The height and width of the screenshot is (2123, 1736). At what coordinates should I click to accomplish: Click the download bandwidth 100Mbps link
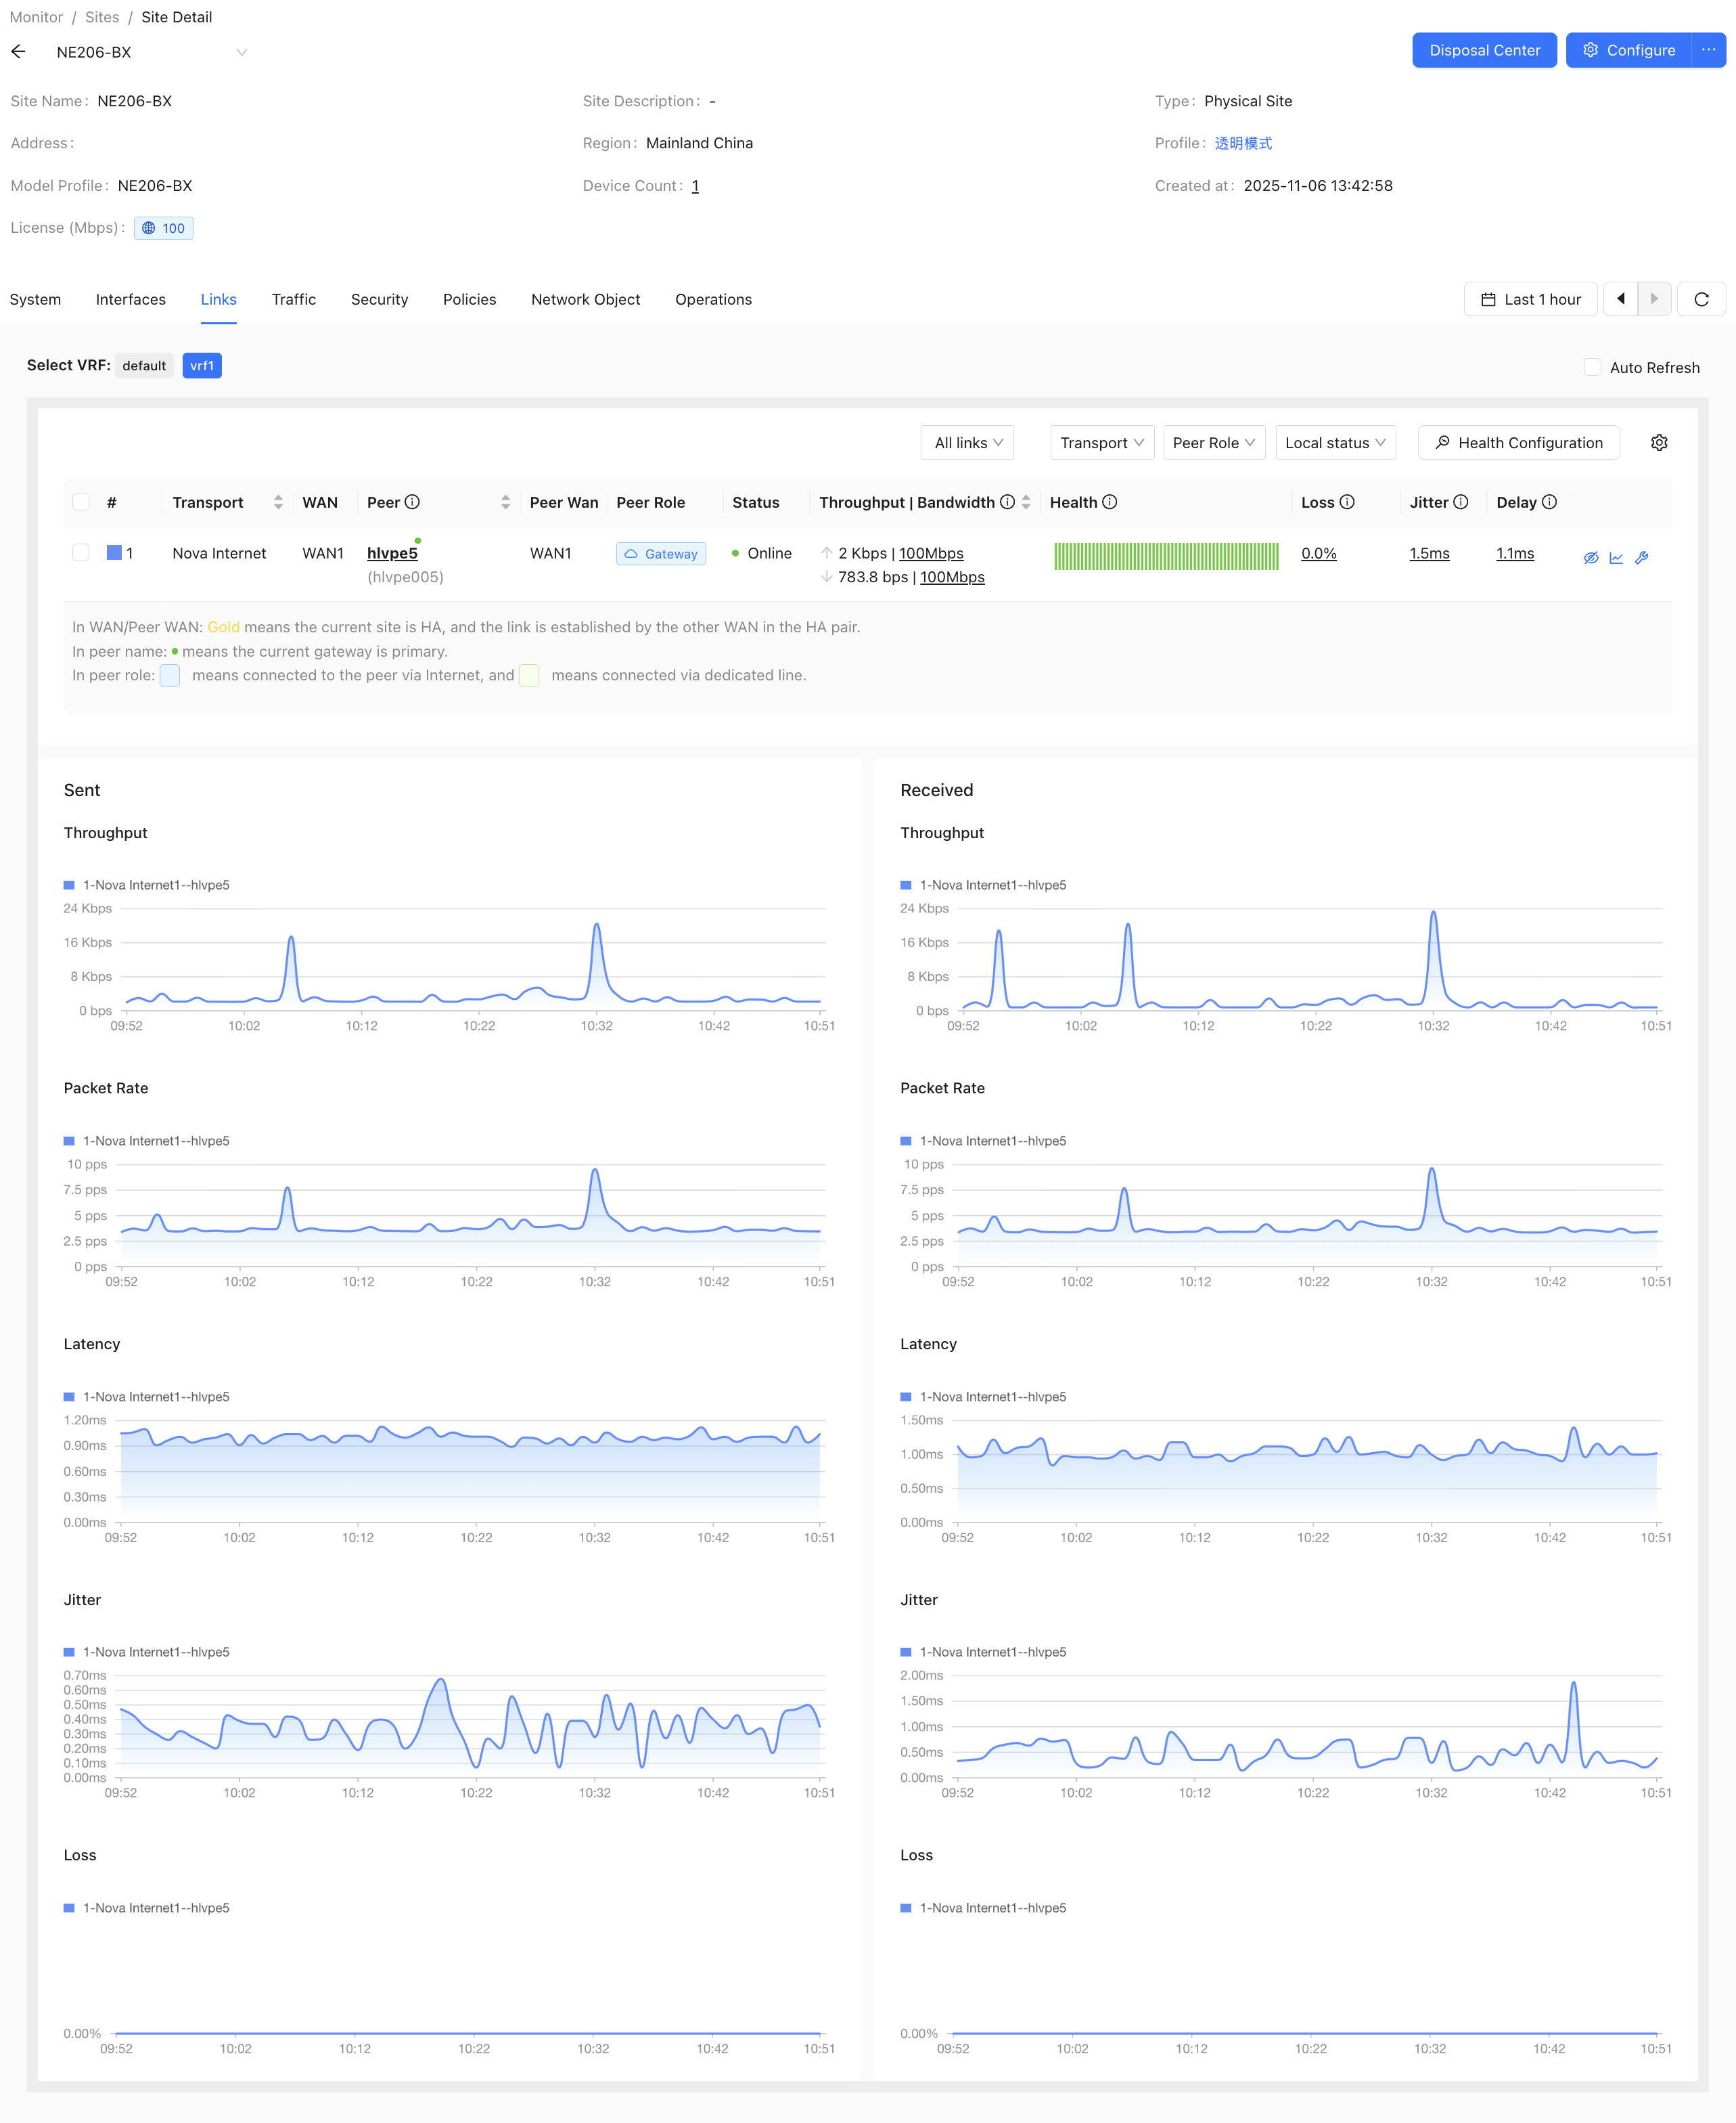(x=952, y=577)
